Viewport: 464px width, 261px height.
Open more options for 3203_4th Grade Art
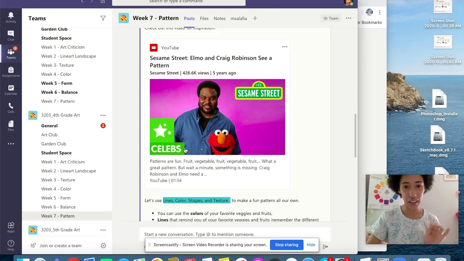[103, 115]
